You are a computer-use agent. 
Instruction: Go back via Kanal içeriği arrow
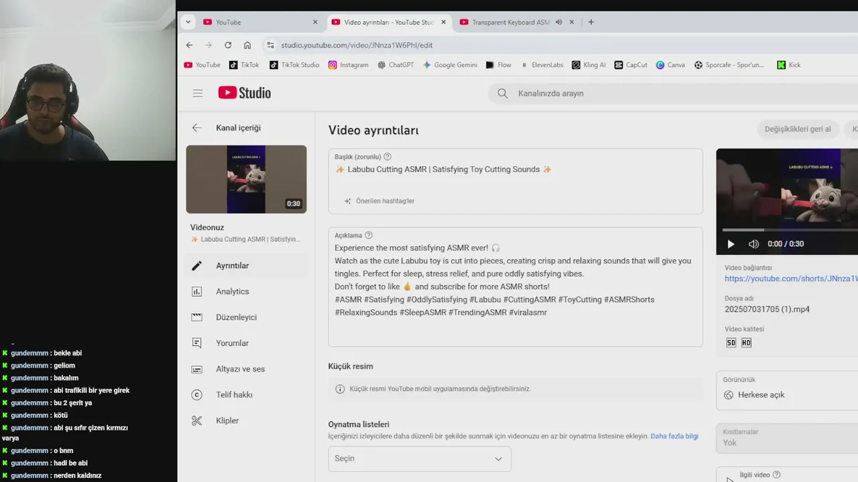point(196,128)
